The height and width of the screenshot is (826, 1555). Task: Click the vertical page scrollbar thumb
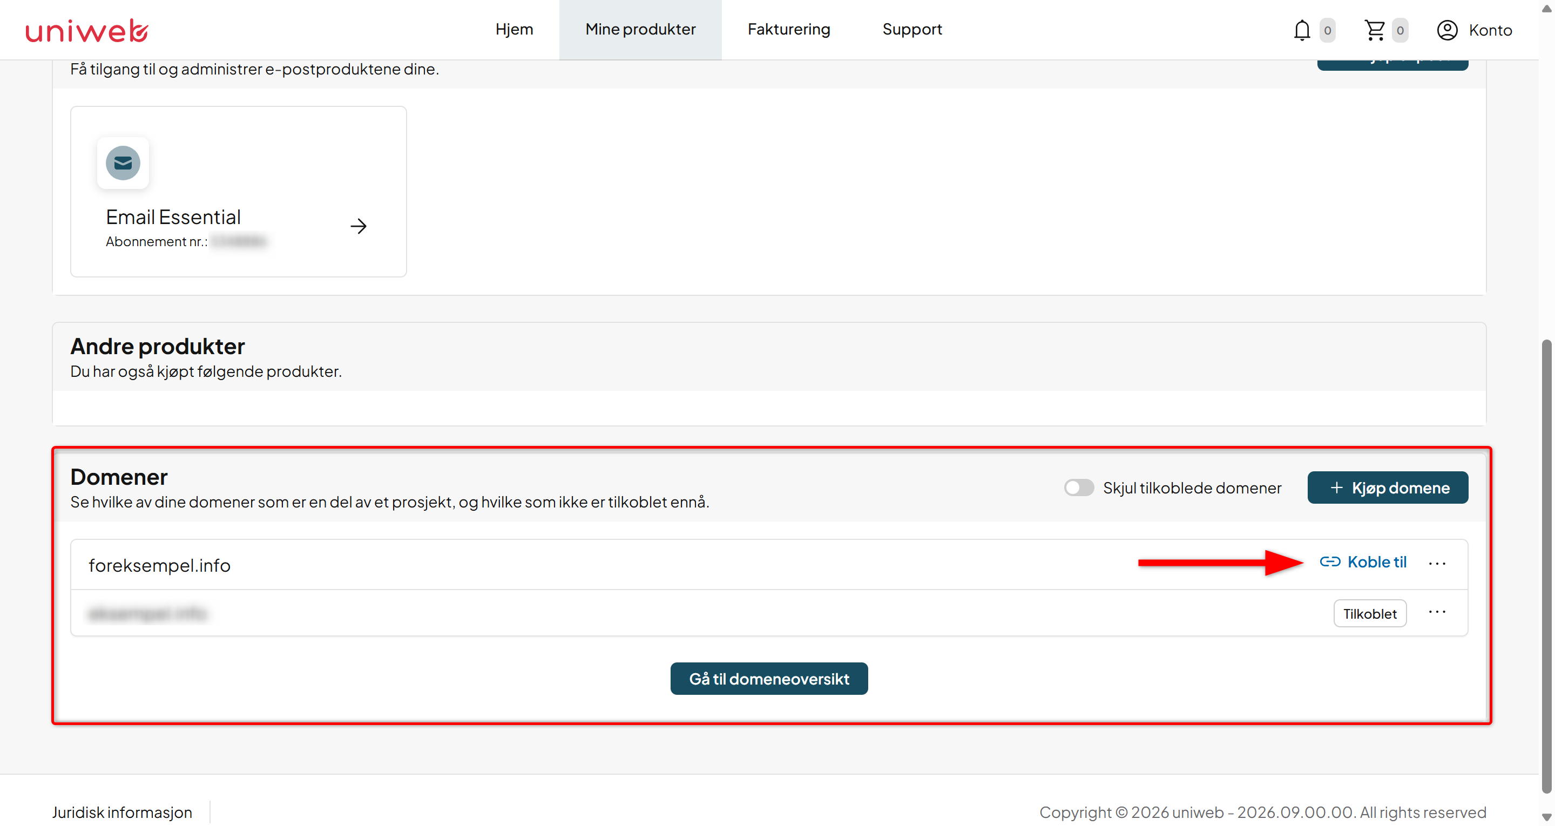pyautogui.click(x=1546, y=566)
